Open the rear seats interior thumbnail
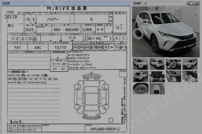This screenshot has height=134, width=202. 190,76
